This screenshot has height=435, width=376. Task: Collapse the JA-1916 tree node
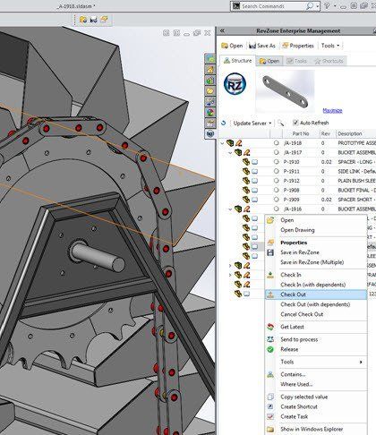click(230, 209)
